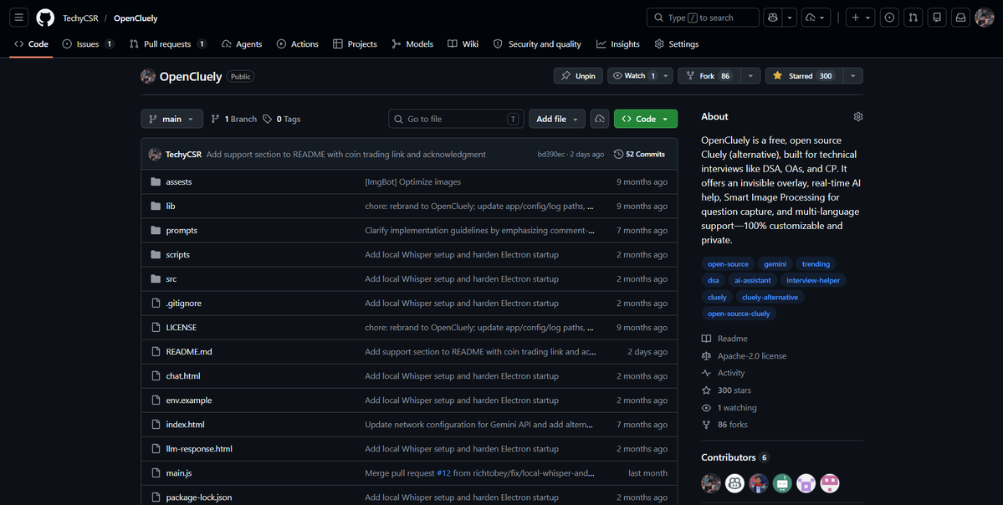
Task: Switch to the Projects tab
Action: pyautogui.click(x=355, y=44)
